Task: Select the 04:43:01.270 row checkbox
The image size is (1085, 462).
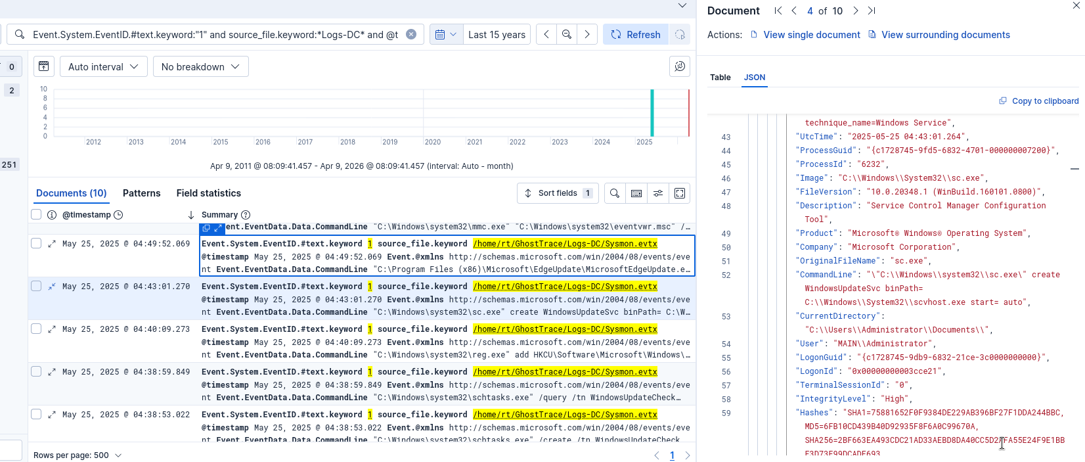Action: 36,286
